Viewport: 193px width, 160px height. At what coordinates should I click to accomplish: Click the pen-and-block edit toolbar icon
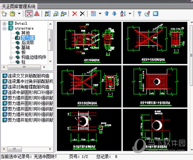147,14
